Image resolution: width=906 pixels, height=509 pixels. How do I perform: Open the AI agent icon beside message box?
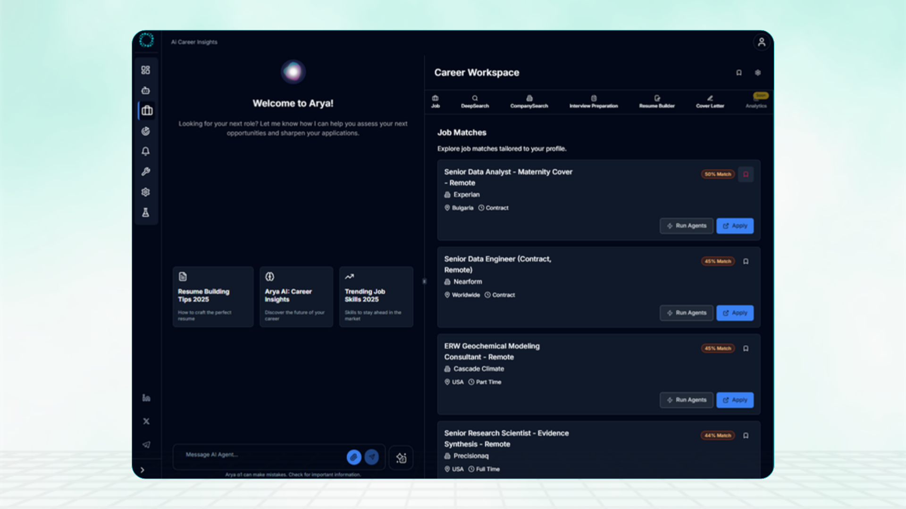401,457
